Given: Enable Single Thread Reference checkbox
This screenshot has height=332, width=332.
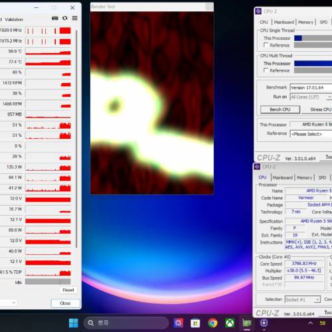Looking at the screenshot, I should point(266,45).
